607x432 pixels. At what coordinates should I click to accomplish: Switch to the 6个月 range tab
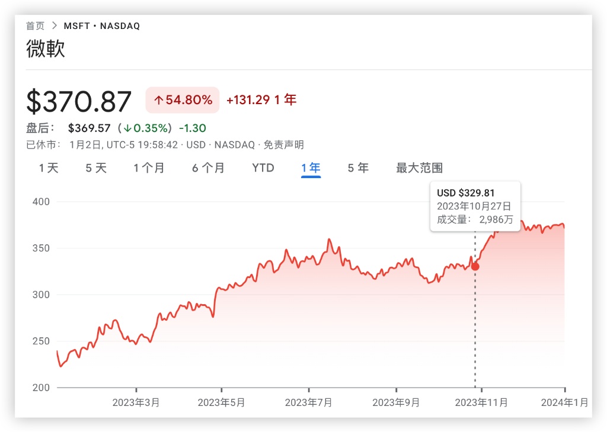coord(208,168)
